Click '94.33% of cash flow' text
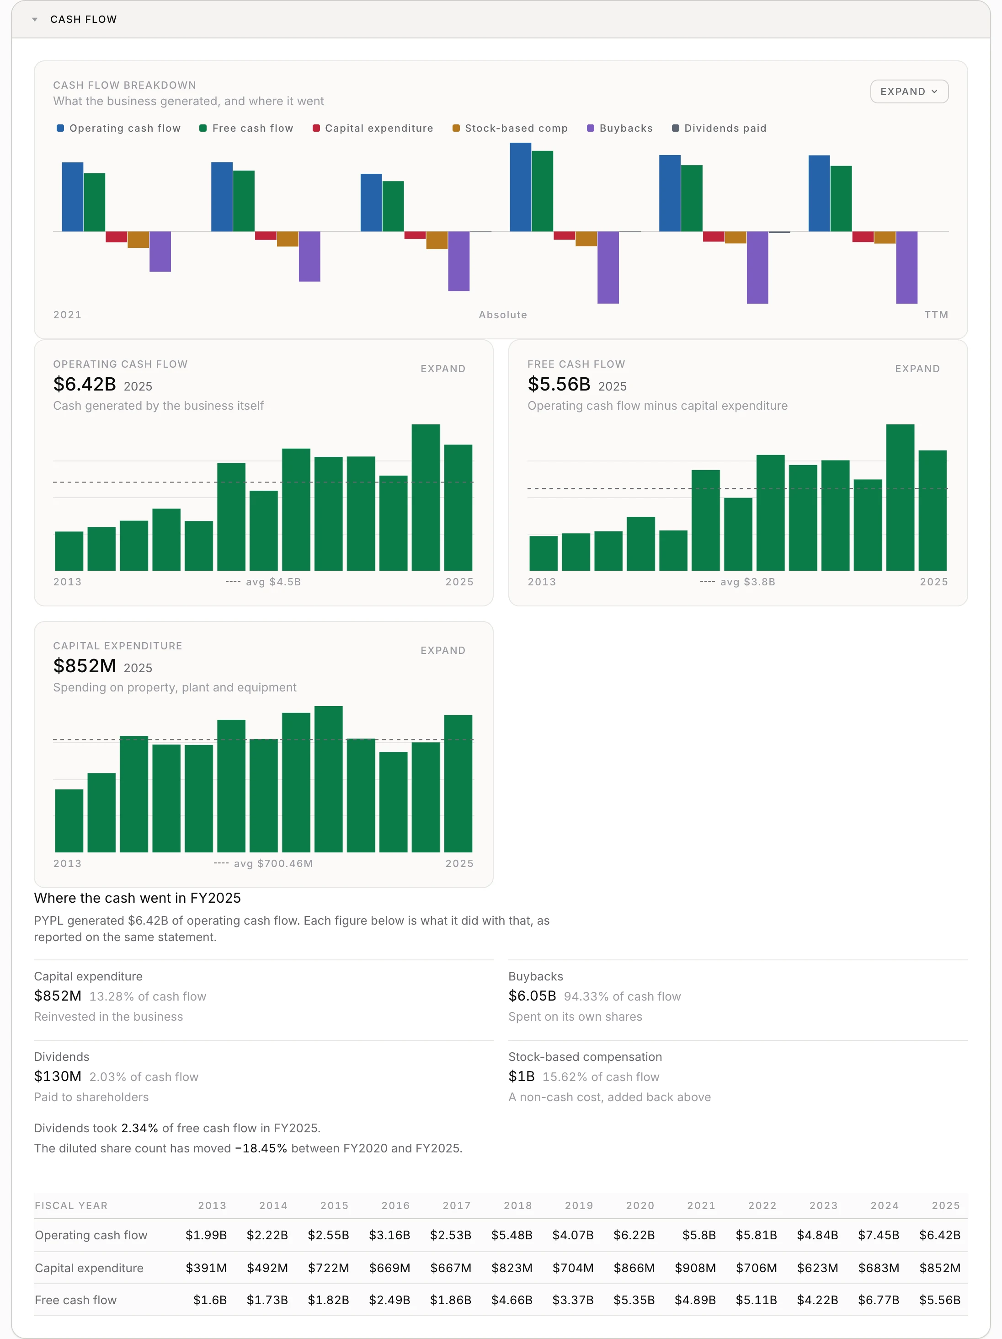 [622, 996]
